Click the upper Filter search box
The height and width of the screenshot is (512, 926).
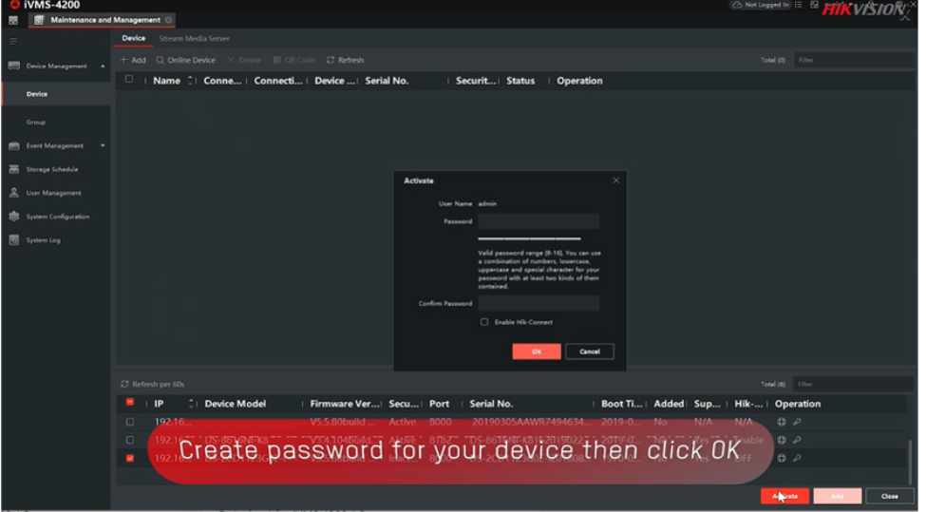853,60
